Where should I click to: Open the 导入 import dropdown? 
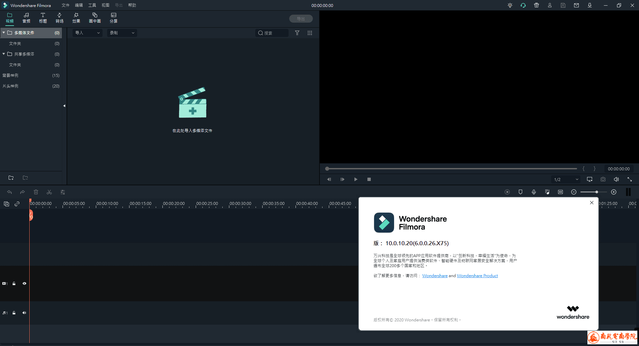click(88, 33)
